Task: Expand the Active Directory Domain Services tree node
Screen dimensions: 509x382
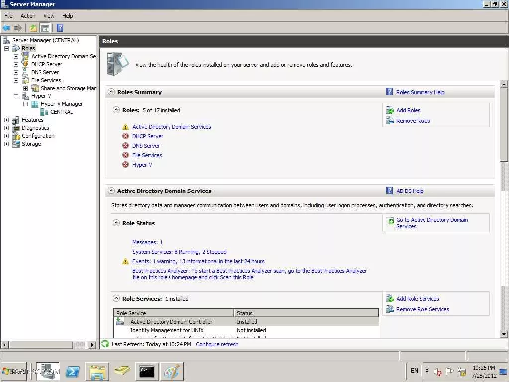Action: [x=16, y=56]
